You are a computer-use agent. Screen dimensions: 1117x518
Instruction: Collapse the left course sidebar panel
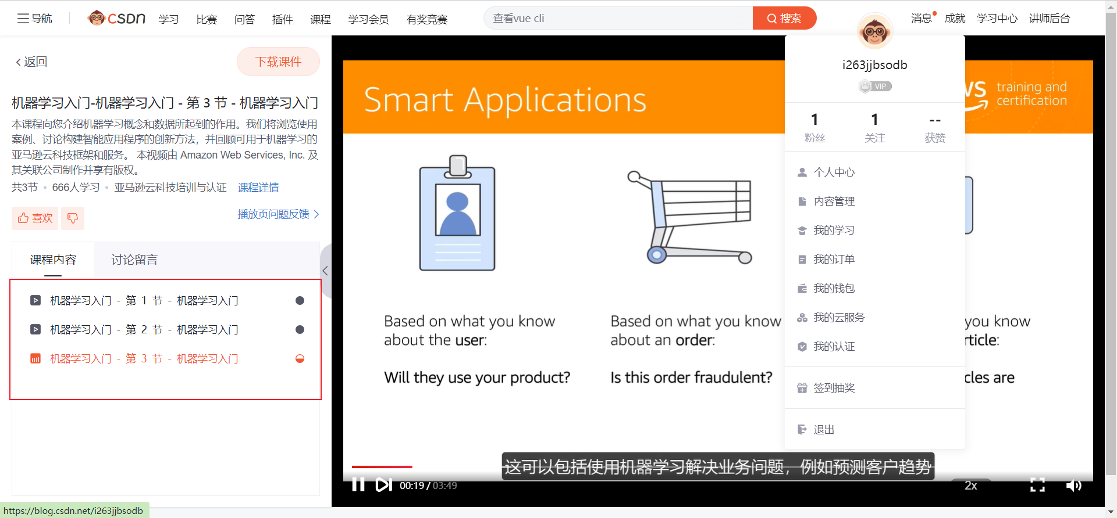tap(326, 271)
